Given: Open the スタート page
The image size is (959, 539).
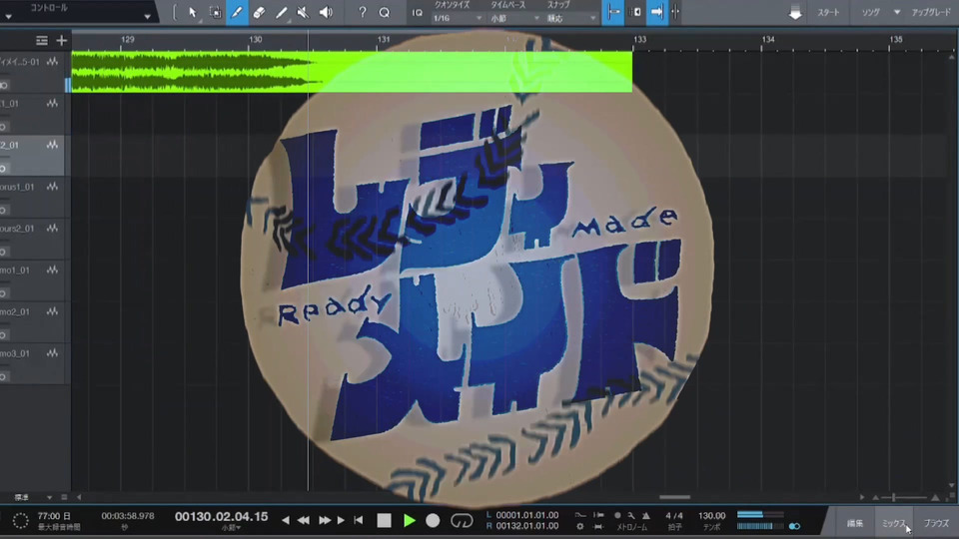Looking at the screenshot, I should pos(828,12).
